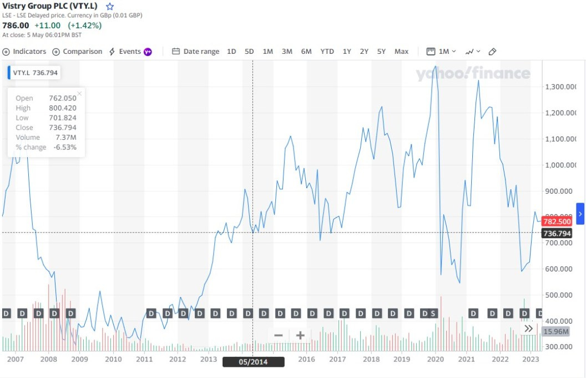Click the 300.000 price axis label
The height and width of the screenshot is (378, 586).
click(x=558, y=346)
